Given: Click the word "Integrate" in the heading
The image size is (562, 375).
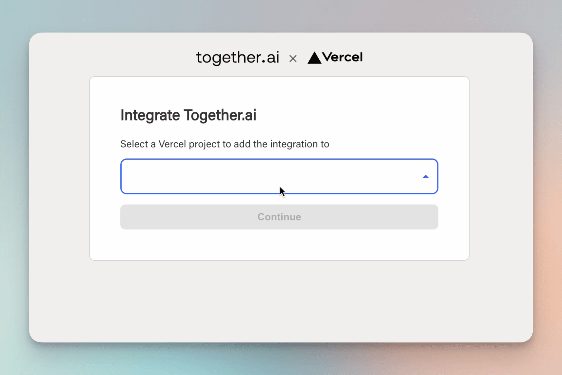Looking at the screenshot, I should pos(150,115).
